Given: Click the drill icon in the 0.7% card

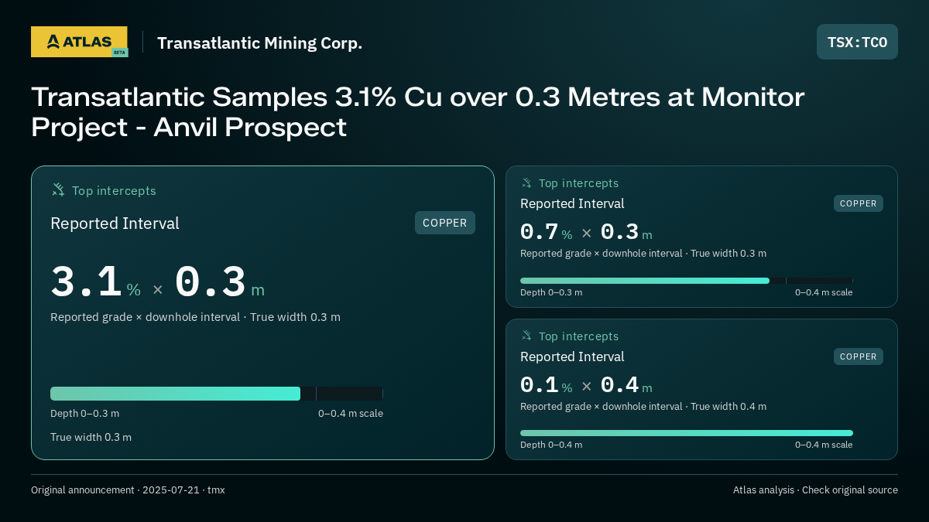Looking at the screenshot, I should (x=526, y=183).
